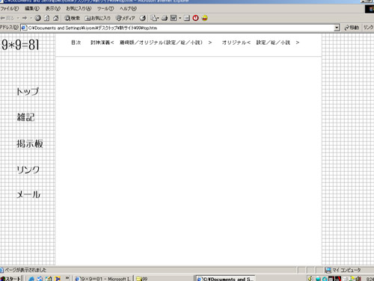Show browsing History pane
Viewport: 374px width, 281px height.
click(143, 18)
